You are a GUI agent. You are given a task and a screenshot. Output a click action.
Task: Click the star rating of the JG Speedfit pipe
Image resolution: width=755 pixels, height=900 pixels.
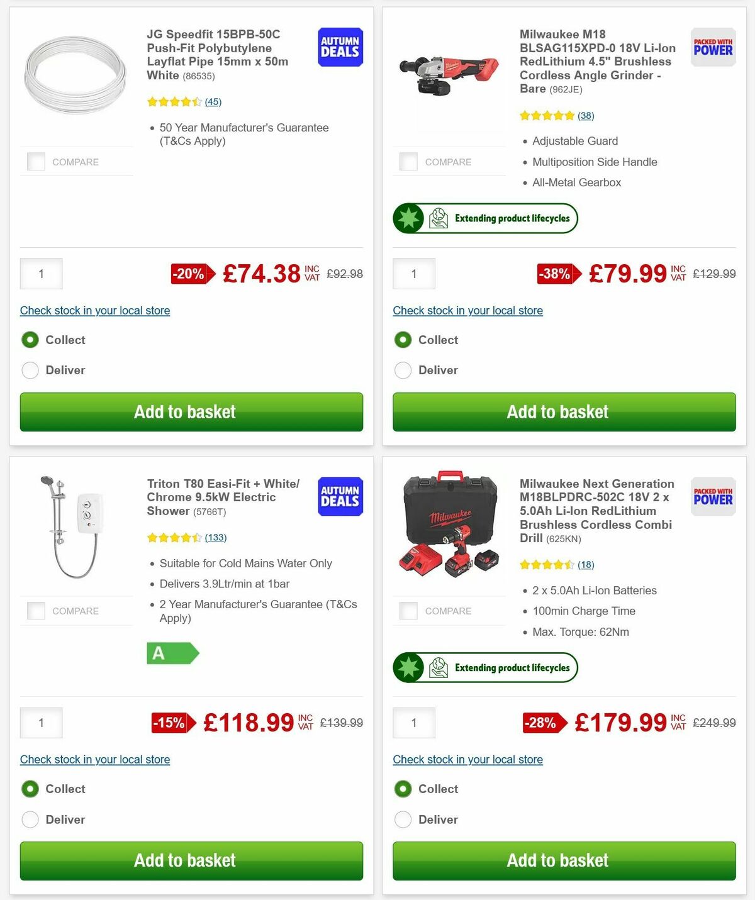173,101
